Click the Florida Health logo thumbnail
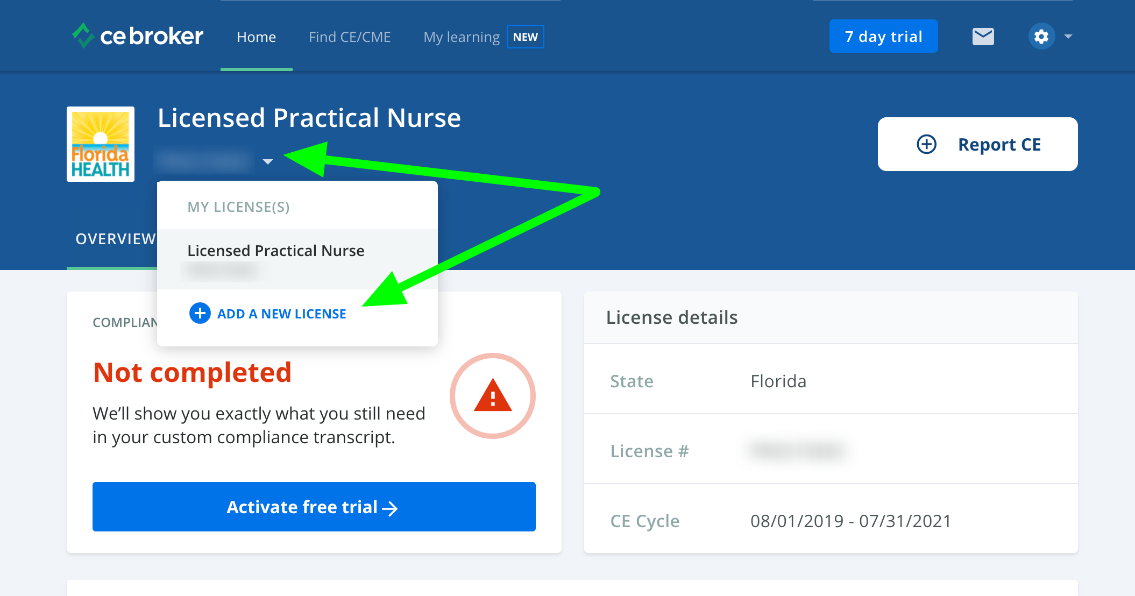1135x596 pixels. click(101, 144)
